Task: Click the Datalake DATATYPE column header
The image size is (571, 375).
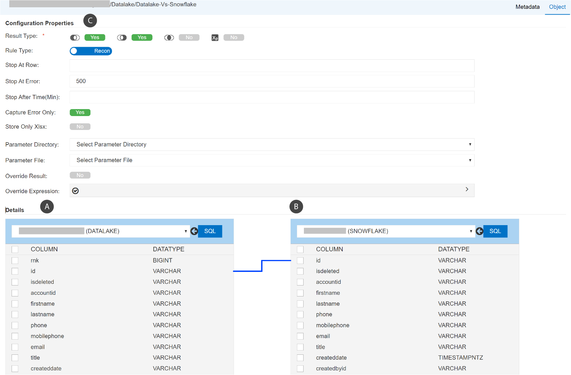Action: [x=169, y=249]
